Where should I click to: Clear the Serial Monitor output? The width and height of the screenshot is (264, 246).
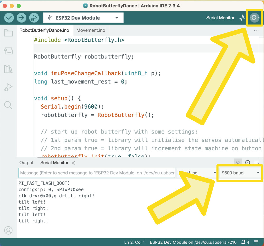coord(257,162)
